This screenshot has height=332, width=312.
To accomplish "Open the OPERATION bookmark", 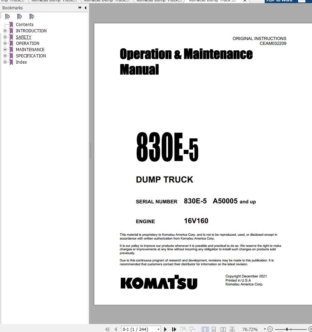I will [27, 43].
